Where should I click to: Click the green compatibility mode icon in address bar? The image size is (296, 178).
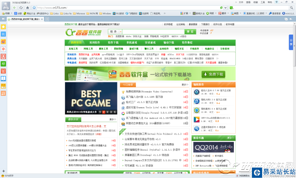point(221,8)
